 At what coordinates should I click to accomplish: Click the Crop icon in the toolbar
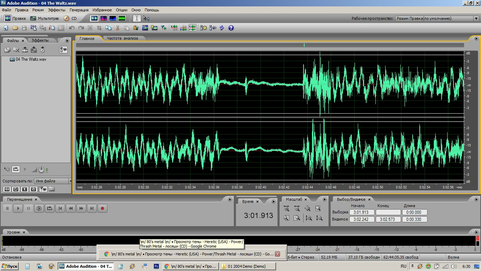pos(100,28)
